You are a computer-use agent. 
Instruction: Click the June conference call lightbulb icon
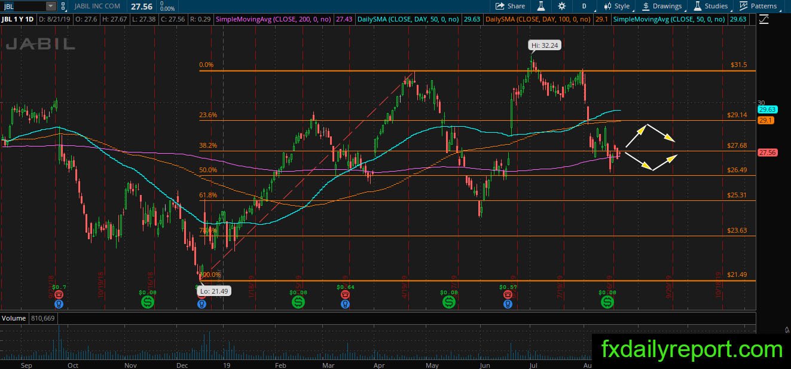tap(508, 304)
